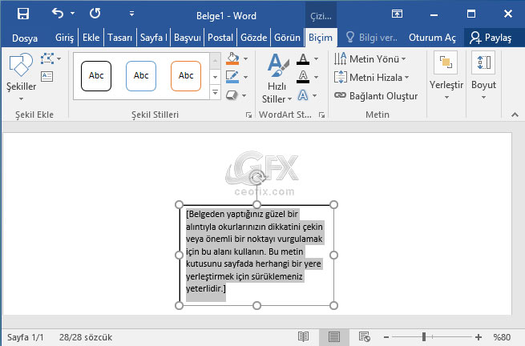Open the Text Fill dropdown arrow
525x346 pixels.
click(316, 59)
